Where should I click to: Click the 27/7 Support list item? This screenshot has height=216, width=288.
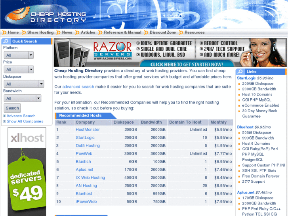coord(254,182)
